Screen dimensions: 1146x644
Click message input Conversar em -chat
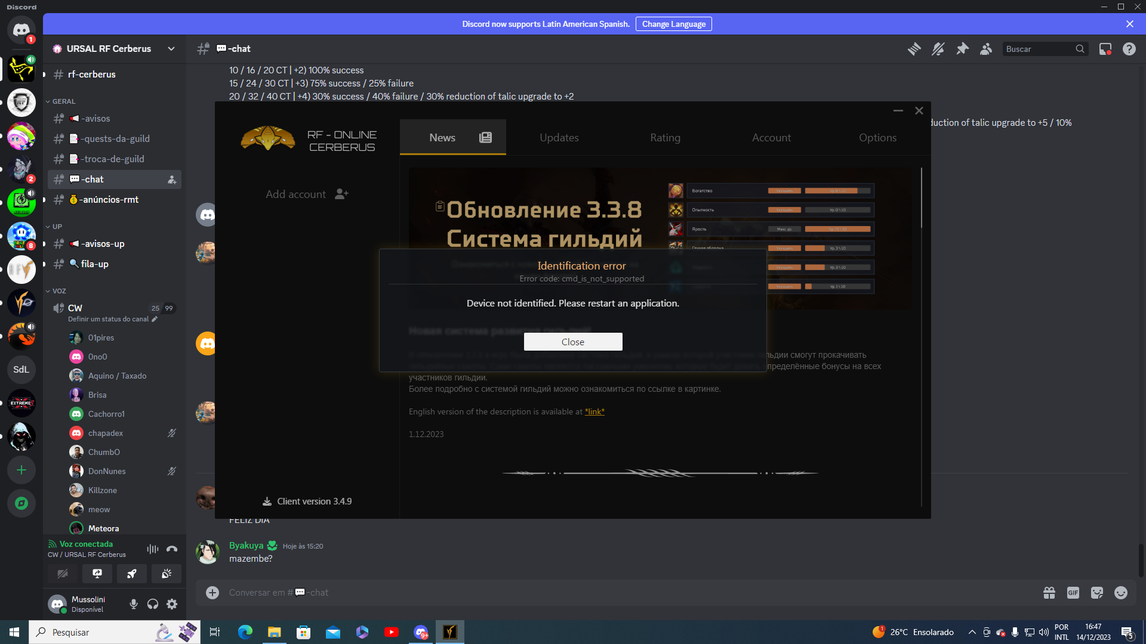pos(627,593)
